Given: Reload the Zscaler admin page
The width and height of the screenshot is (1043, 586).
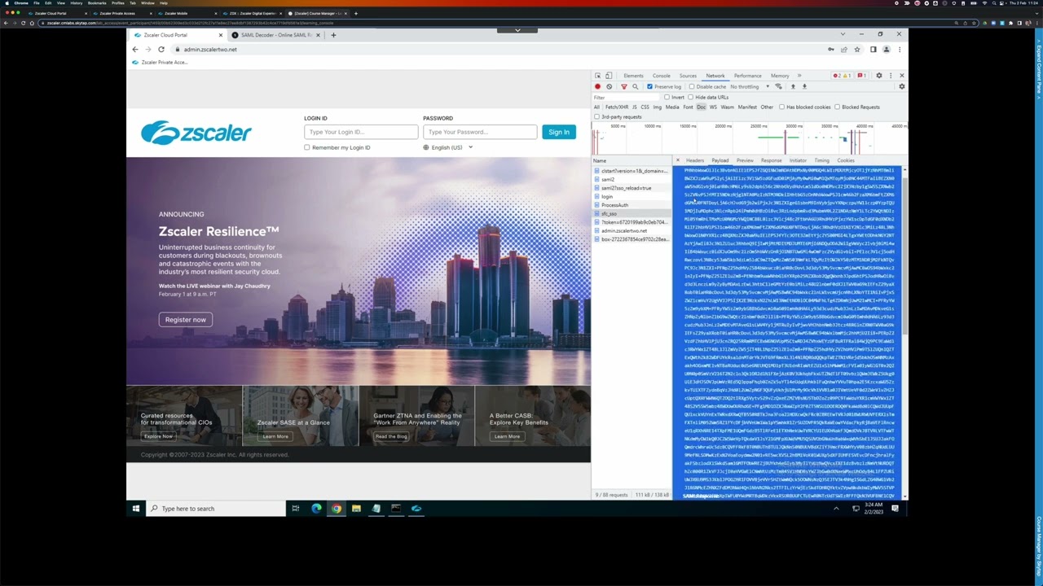Looking at the screenshot, I should (x=161, y=50).
